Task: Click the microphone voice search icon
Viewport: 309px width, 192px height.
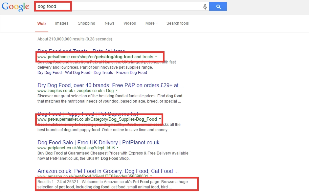Action: [x=205, y=6]
